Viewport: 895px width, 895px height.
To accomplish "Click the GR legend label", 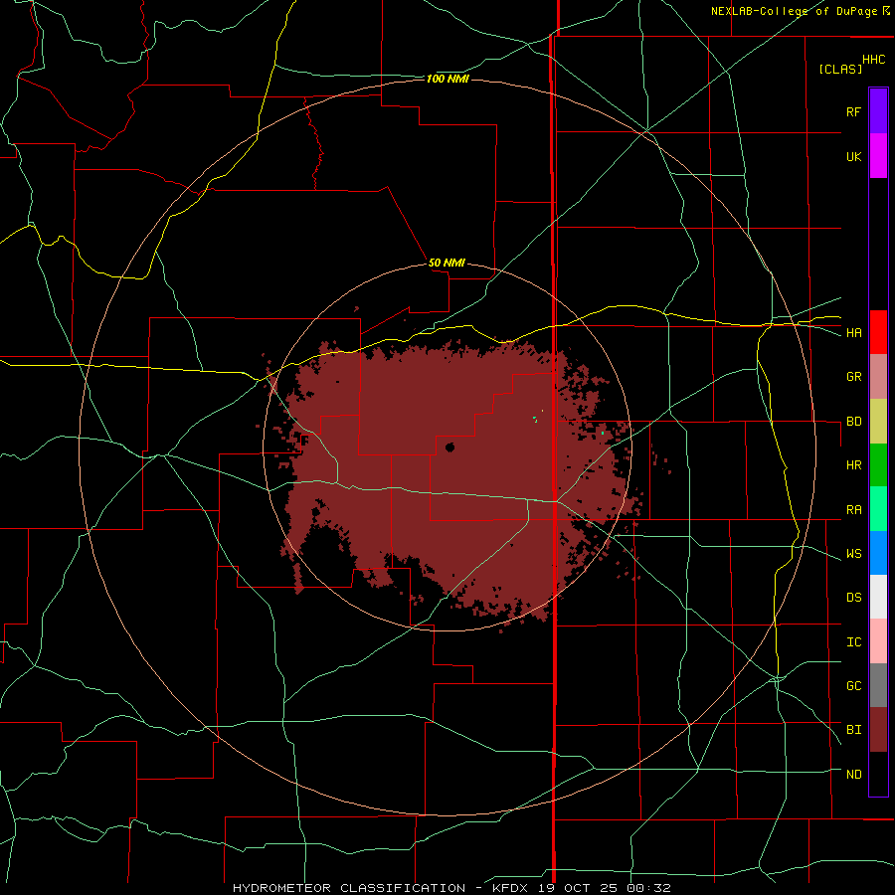I will [853, 377].
